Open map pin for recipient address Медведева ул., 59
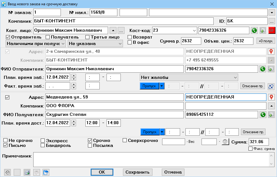Screen dimensions: 277x177 tap(271, 97)
